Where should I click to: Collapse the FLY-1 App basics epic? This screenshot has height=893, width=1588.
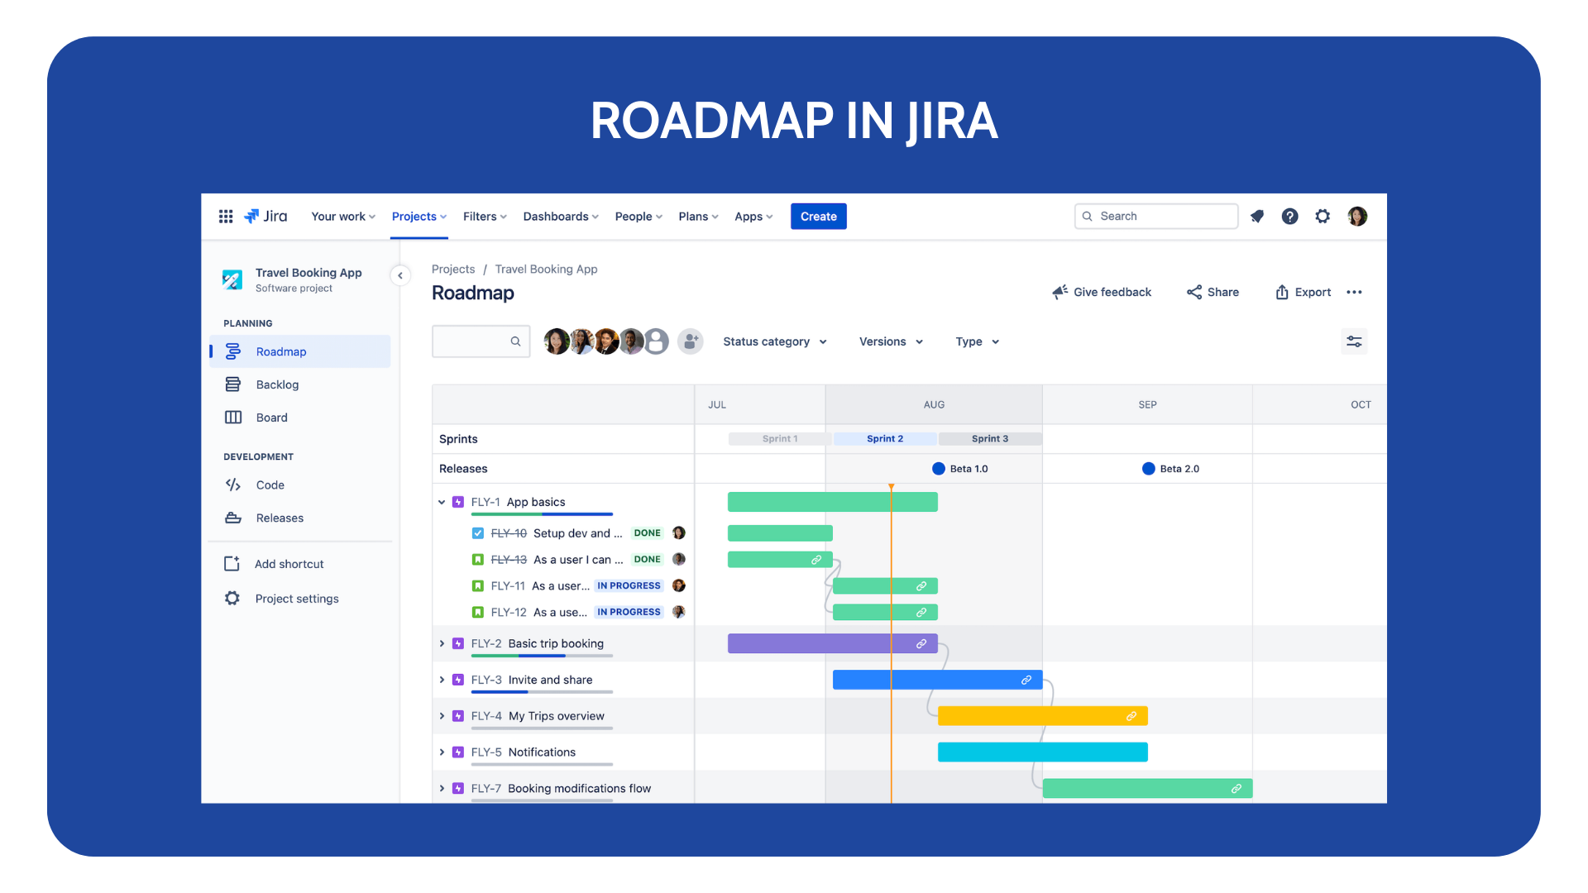point(442,501)
